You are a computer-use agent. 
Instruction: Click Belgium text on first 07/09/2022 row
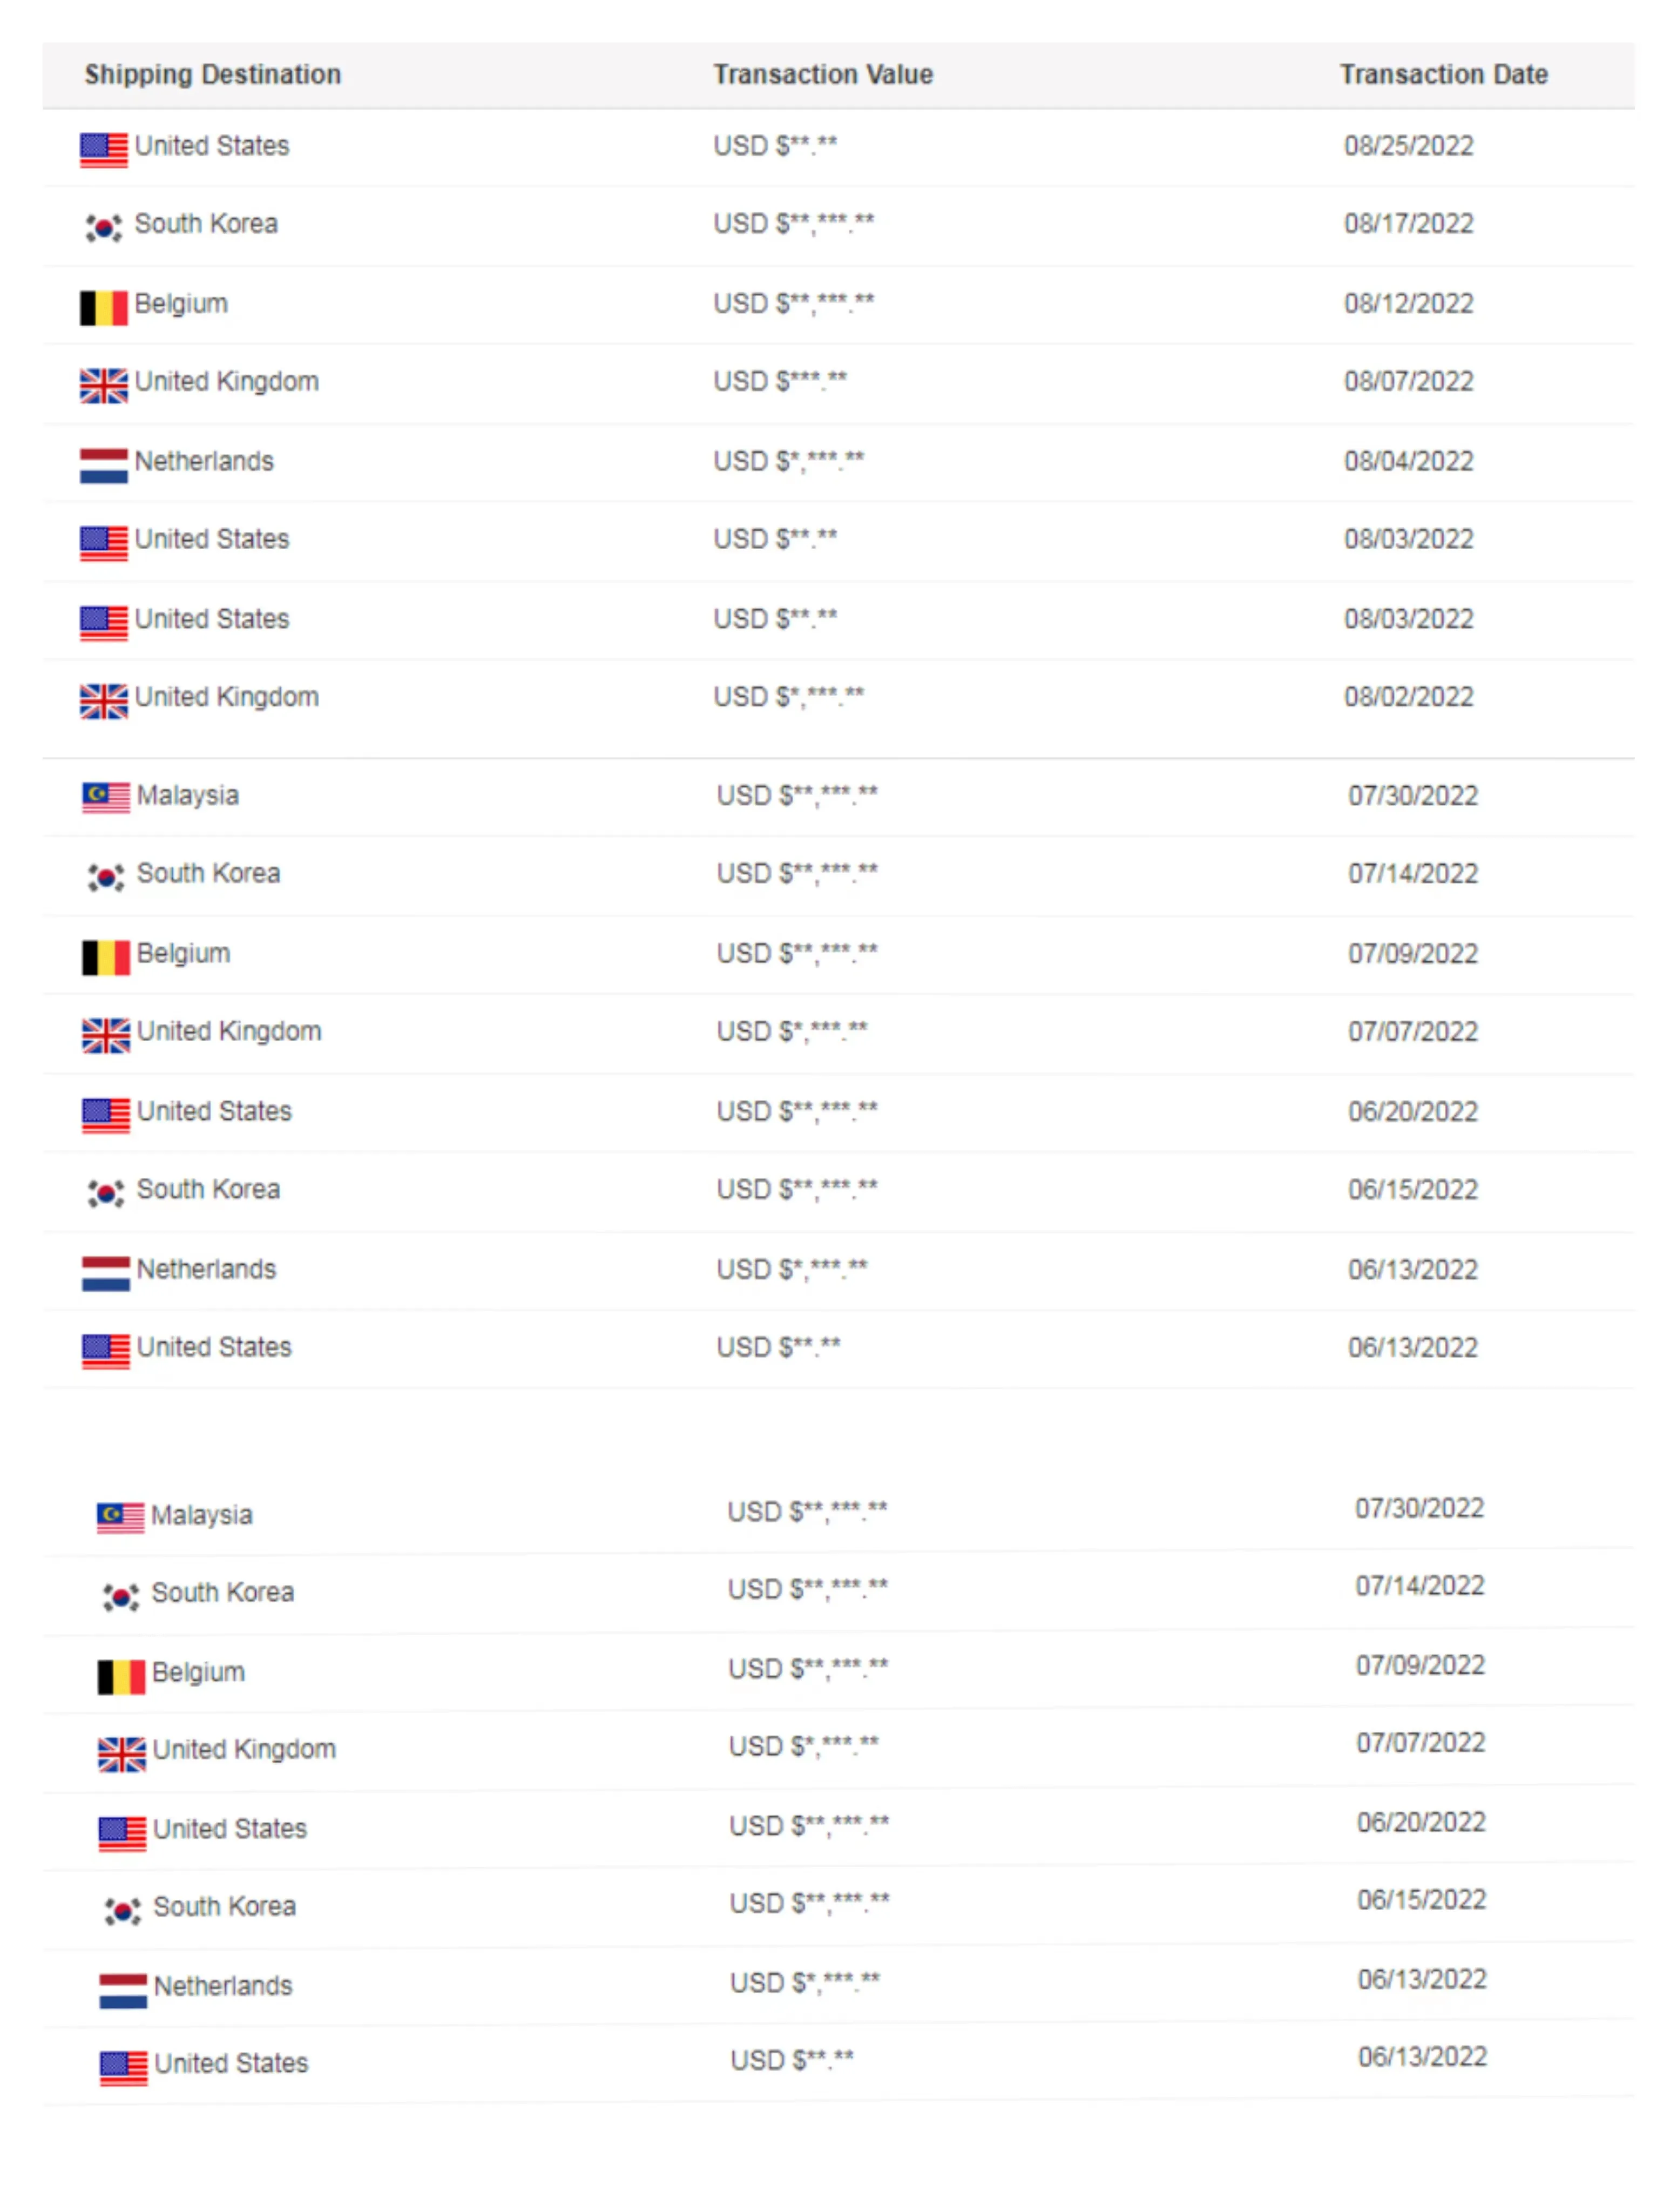point(184,953)
